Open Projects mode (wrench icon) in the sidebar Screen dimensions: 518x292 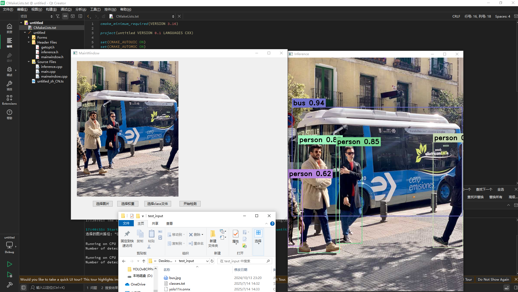click(9, 86)
